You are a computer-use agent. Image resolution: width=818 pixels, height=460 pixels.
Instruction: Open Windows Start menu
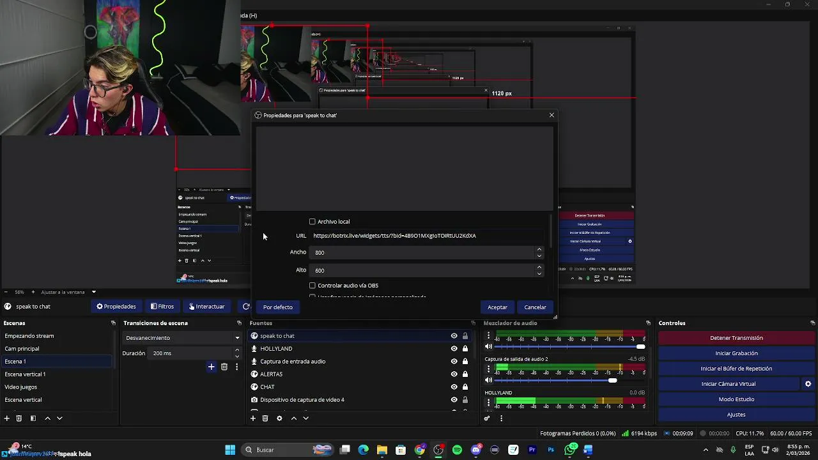click(x=230, y=450)
